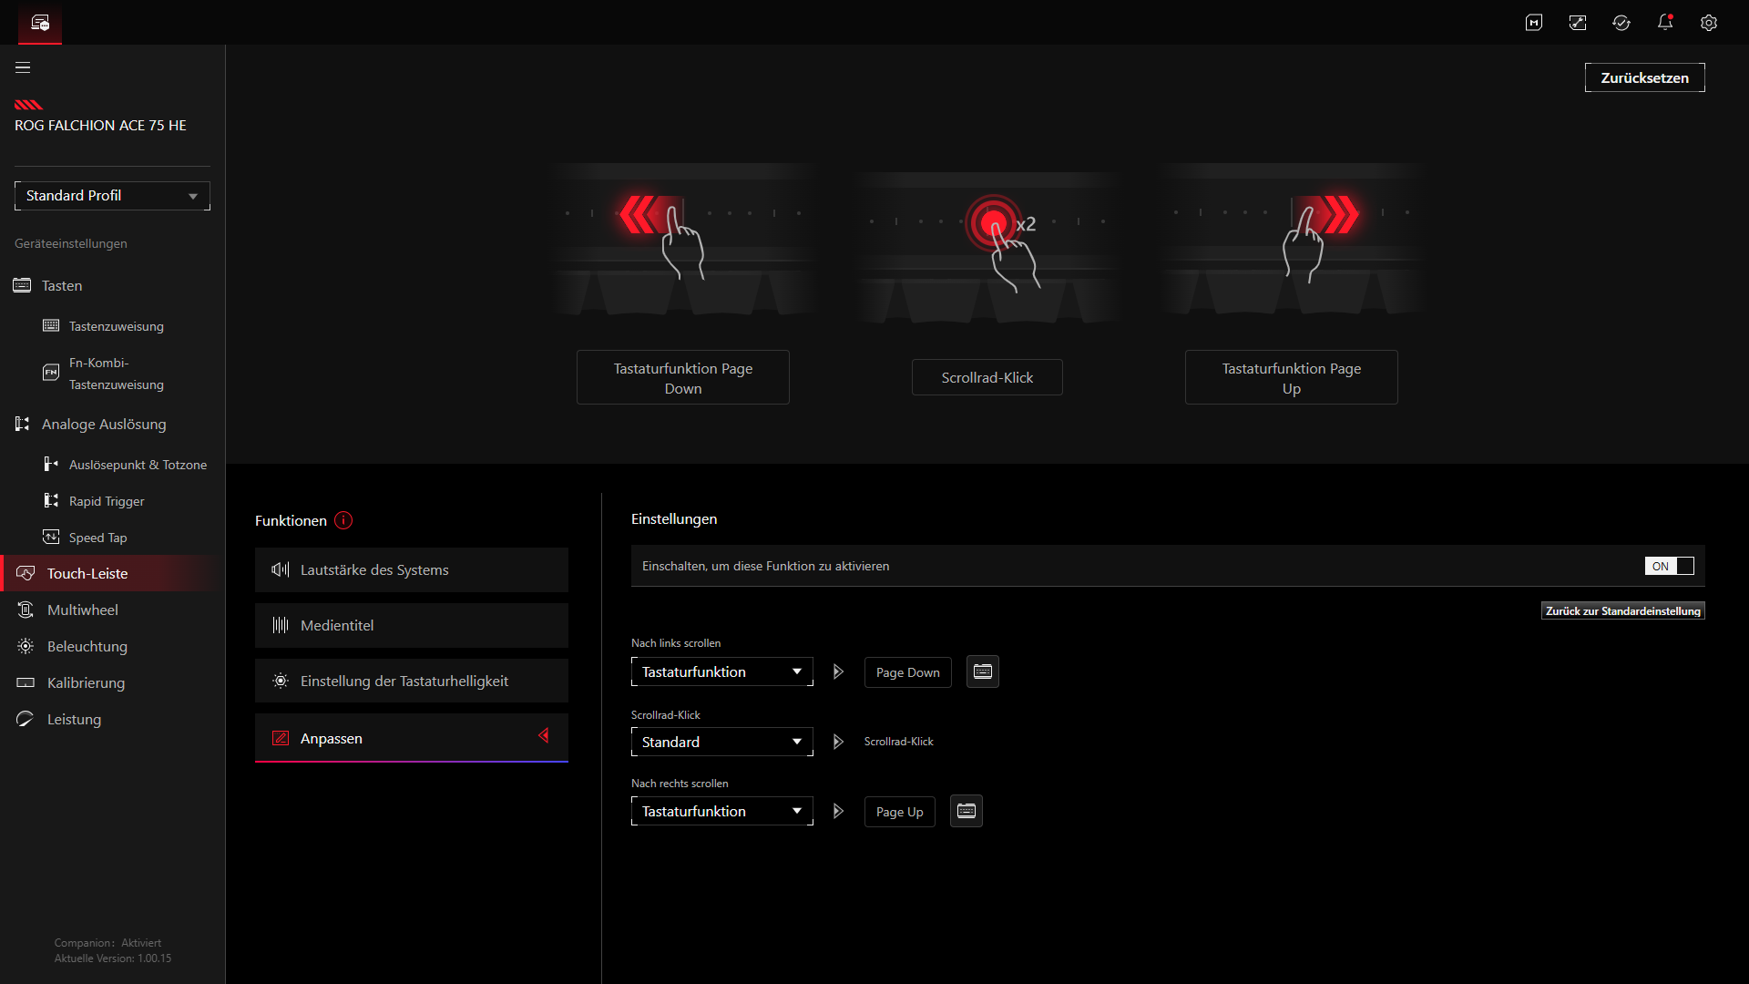Open notifications bell icon
Image resolution: width=1749 pixels, height=984 pixels.
pyautogui.click(x=1664, y=23)
